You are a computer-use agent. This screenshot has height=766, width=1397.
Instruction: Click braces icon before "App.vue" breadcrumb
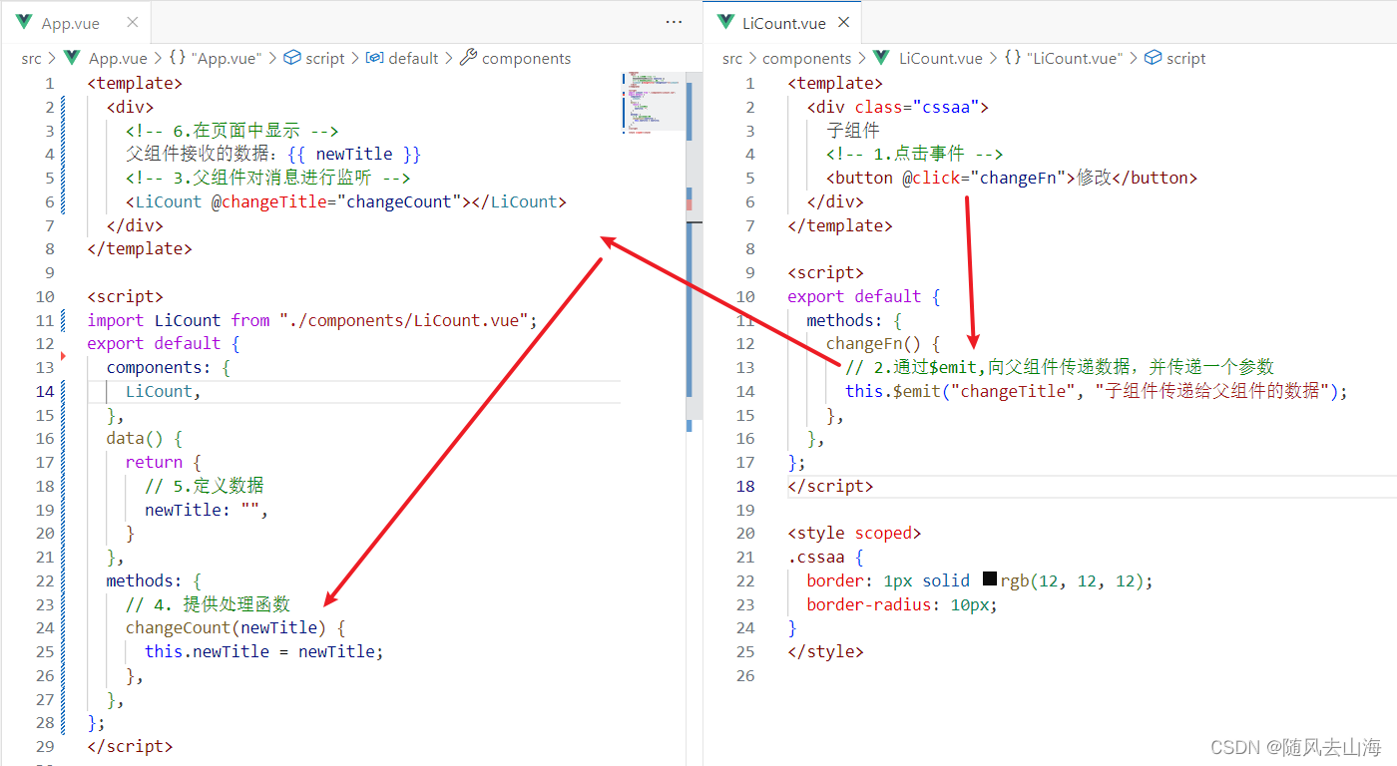177,58
